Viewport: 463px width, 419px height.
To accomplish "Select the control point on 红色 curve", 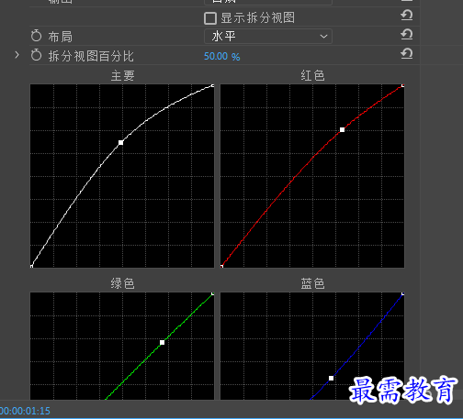I will coord(342,130).
